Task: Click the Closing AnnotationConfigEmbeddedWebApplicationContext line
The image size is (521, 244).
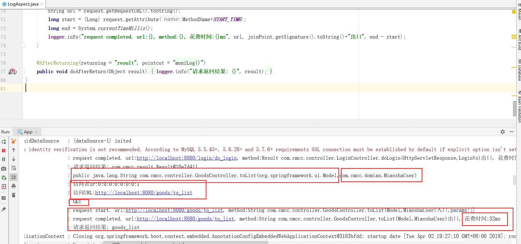Action: 270,236
